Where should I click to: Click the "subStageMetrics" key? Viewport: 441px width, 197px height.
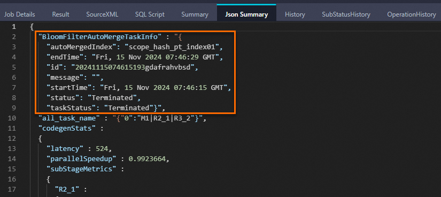82,169
